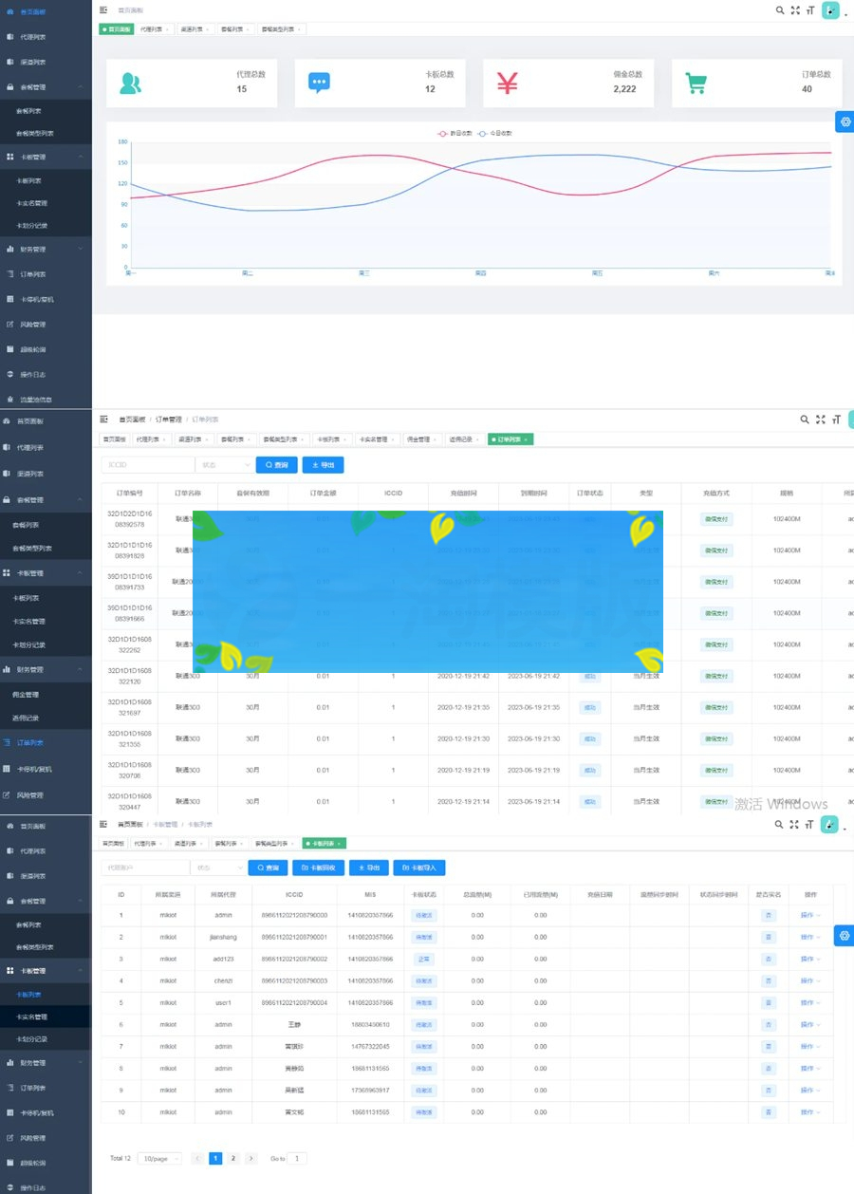Switch to the 佣金管理 tab in tab bar
The image size is (854, 1194).
click(418, 439)
